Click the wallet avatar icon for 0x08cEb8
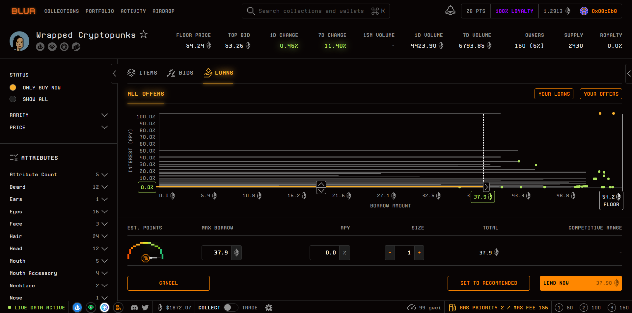Viewport: 632px width, 313px height. 584,11
